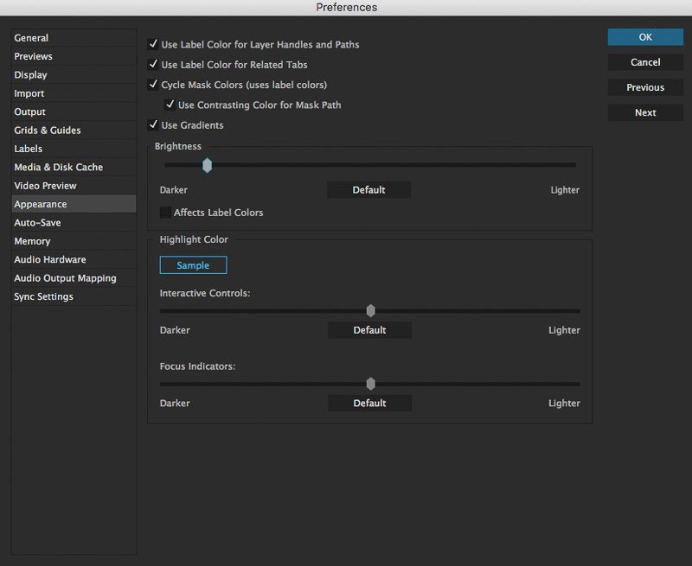Select the Audio Hardware category
Viewport: 692px width, 566px height.
[48, 259]
